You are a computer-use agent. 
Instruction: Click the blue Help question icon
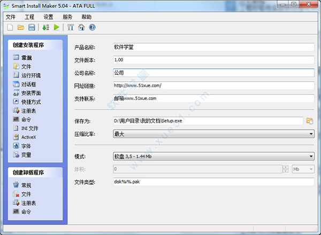pyautogui.click(x=92, y=27)
